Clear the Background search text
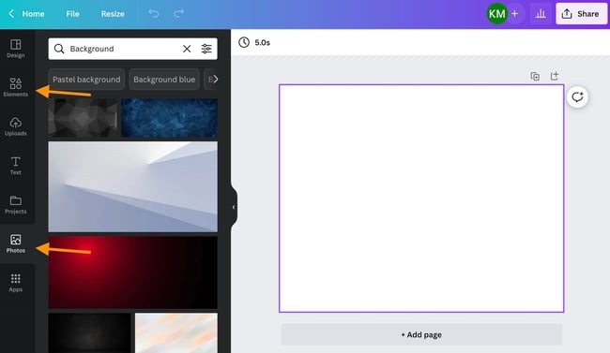Screen dimensions: 610x353 tap(187, 49)
